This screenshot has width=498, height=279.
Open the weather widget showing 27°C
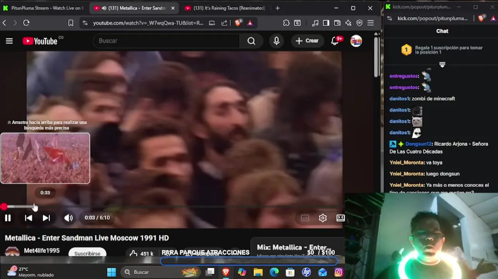pyautogui.click(x=30, y=272)
